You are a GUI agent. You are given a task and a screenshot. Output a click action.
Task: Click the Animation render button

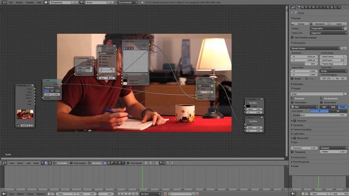click(318, 23)
